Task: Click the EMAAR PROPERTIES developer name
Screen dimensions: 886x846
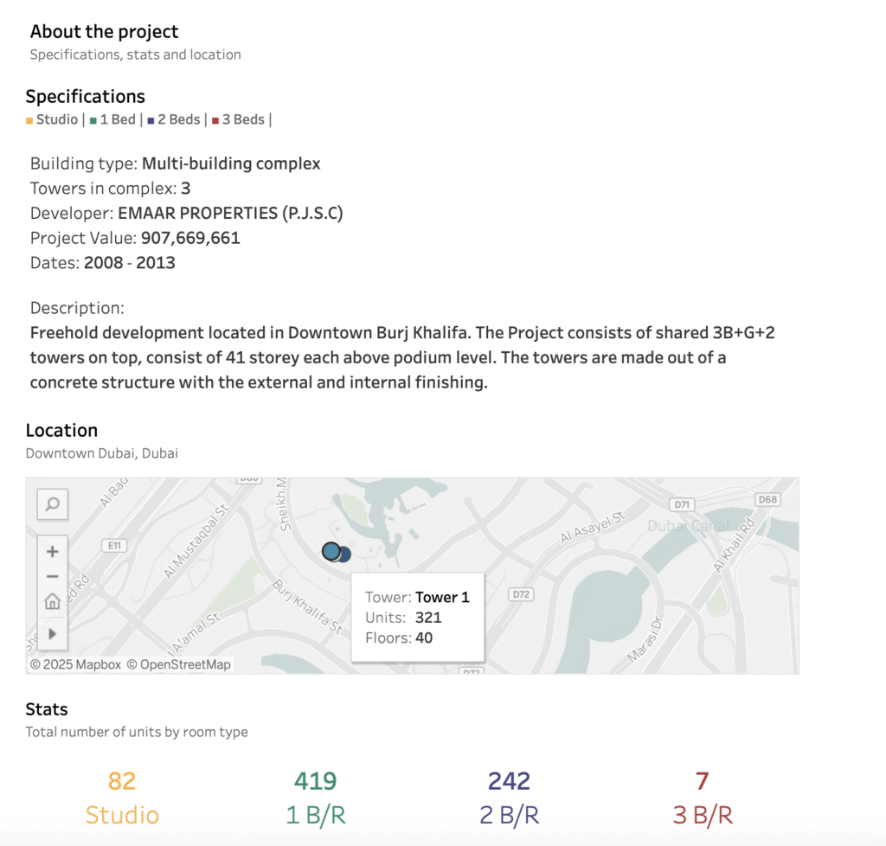Action: 241,213
